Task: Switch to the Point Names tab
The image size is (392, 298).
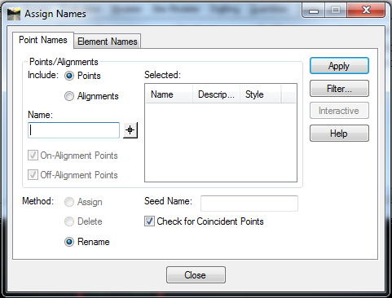Action: pyautogui.click(x=43, y=40)
